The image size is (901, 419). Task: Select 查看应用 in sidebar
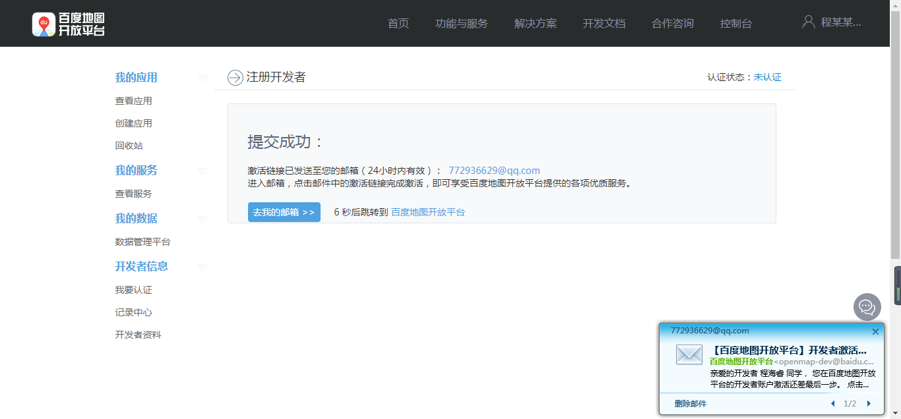(134, 101)
